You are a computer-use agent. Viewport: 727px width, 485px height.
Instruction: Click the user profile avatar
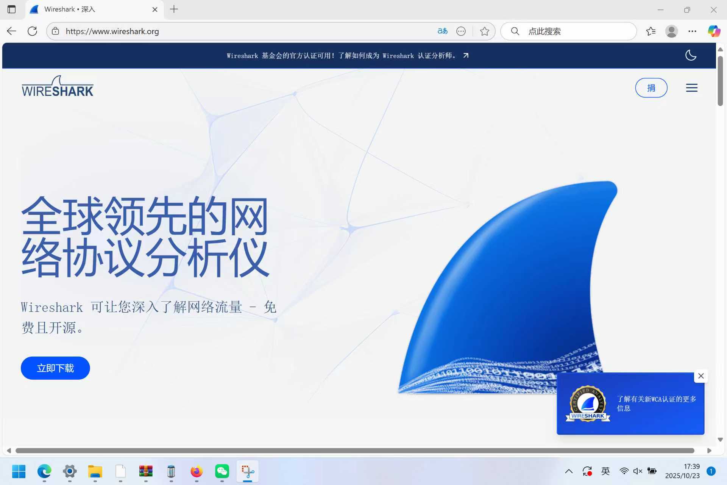pyautogui.click(x=671, y=31)
